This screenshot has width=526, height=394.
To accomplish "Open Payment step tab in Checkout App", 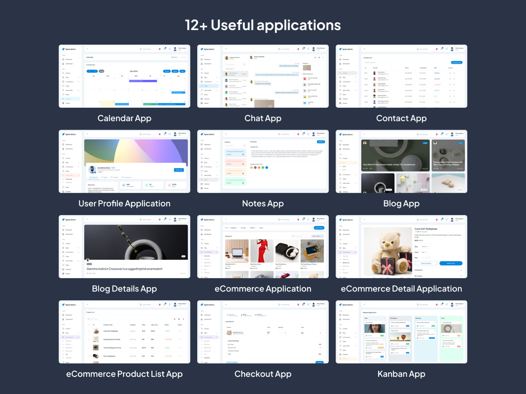I will click(261, 315).
